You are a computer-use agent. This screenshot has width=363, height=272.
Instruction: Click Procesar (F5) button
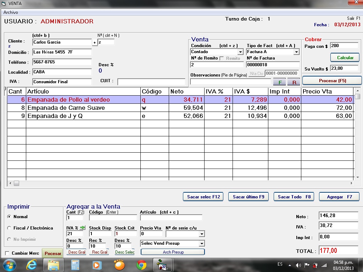[x=332, y=81]
